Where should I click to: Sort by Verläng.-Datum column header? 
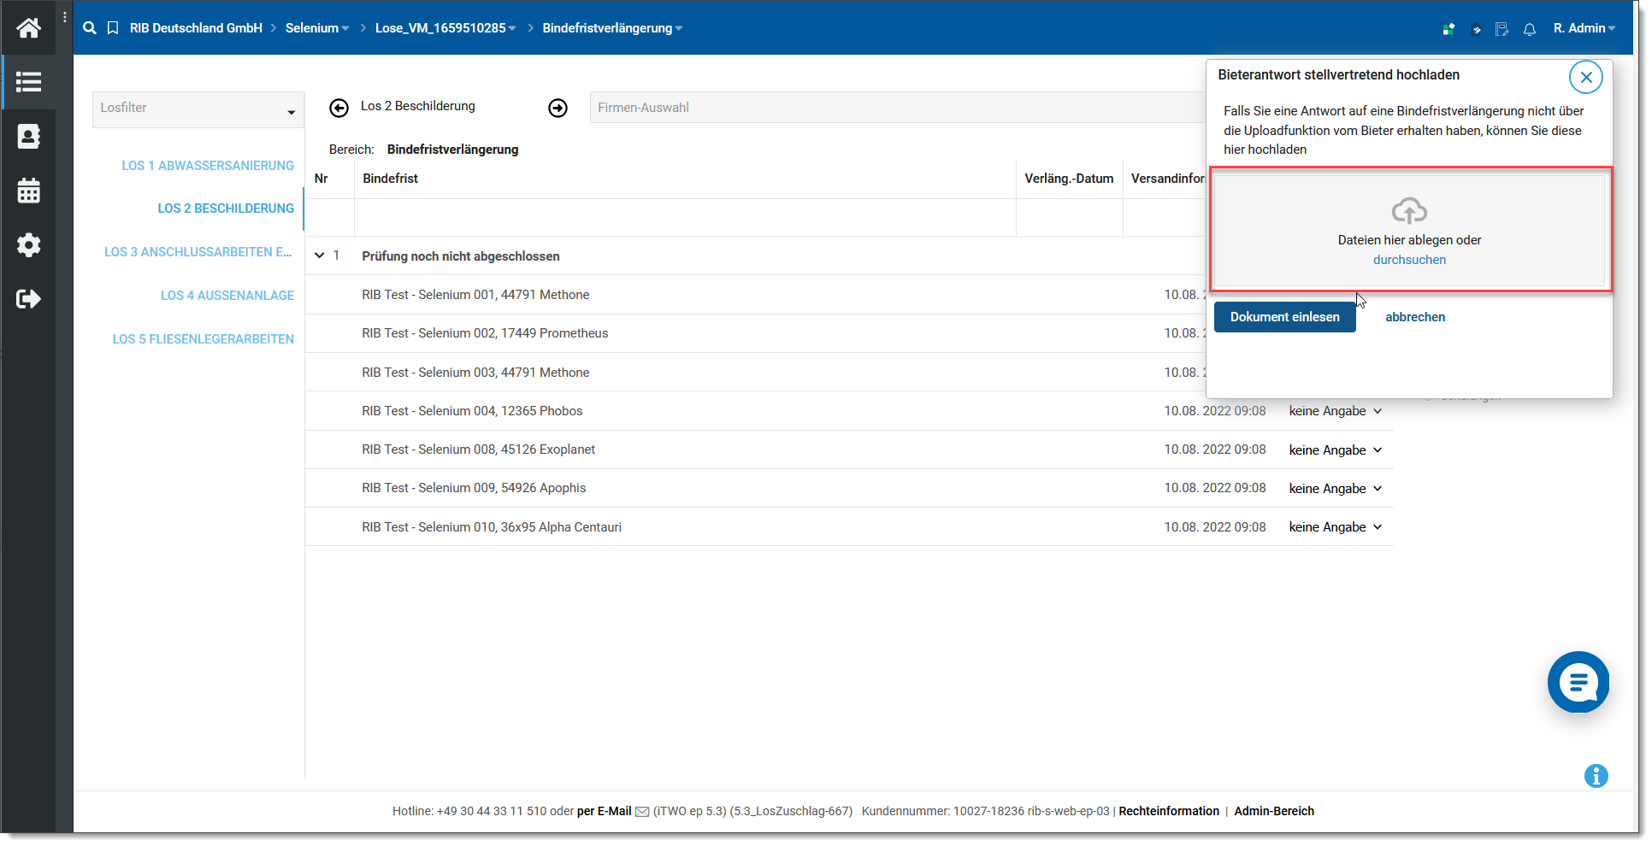point(1069,179)
